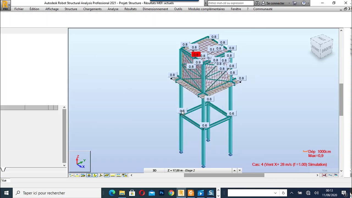Click the view's vertical scrollbar up arrow

[x=341, y=30]
